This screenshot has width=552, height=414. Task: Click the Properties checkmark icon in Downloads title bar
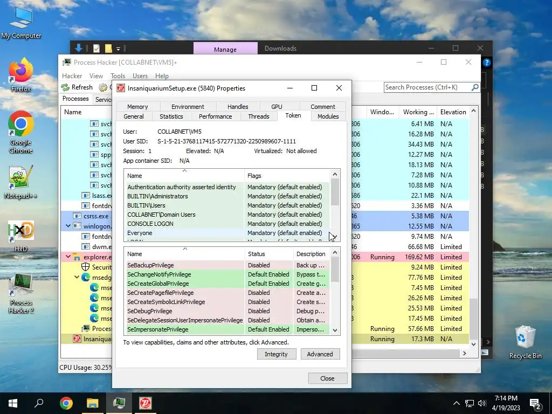[x=96, y=48]
